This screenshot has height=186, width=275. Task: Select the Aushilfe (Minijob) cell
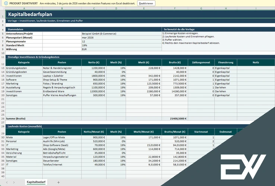click(x=62, y=141)
